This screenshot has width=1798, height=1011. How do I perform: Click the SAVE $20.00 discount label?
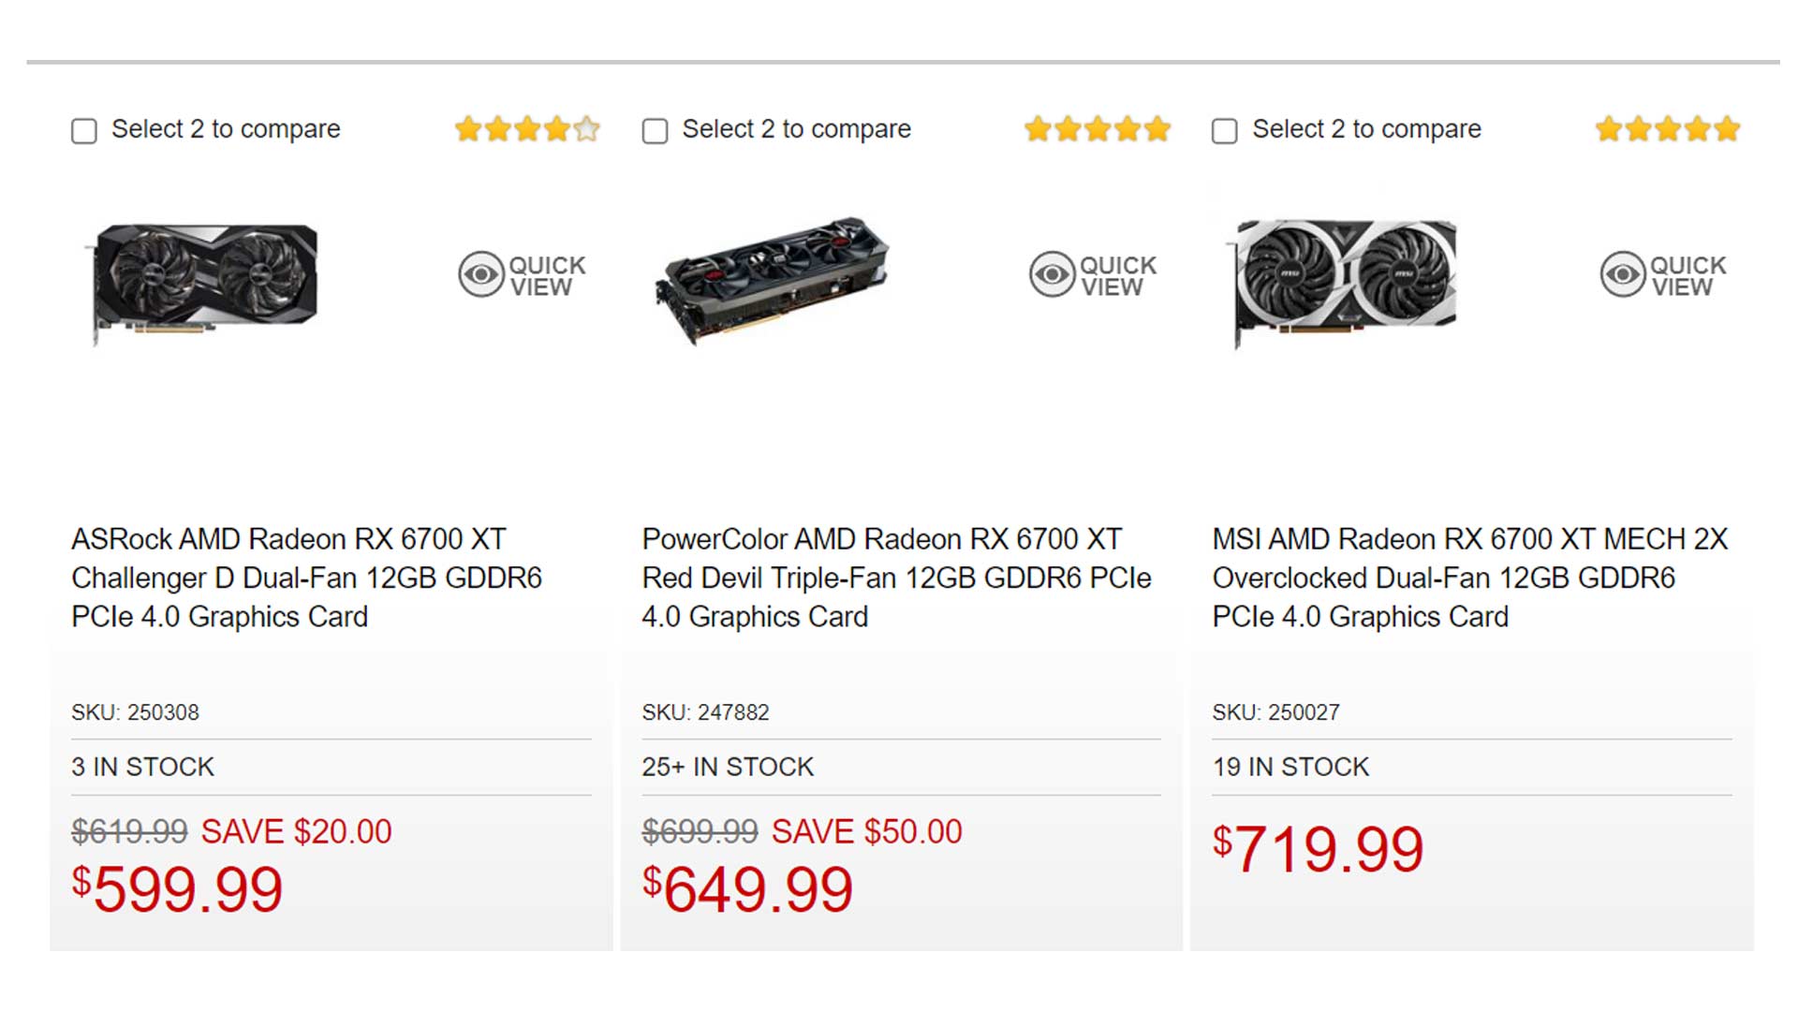click(x=296, y=831)
